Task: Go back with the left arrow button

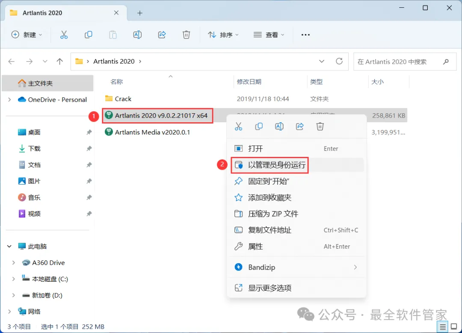Action: coord(12,61)
